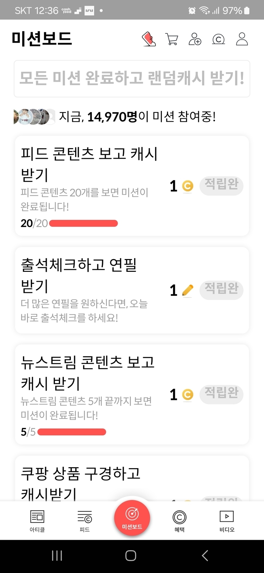Image resolution: width=264 pixels, height=573 pixels.
Task: Open the user profile icon
Action: point(242,39)
